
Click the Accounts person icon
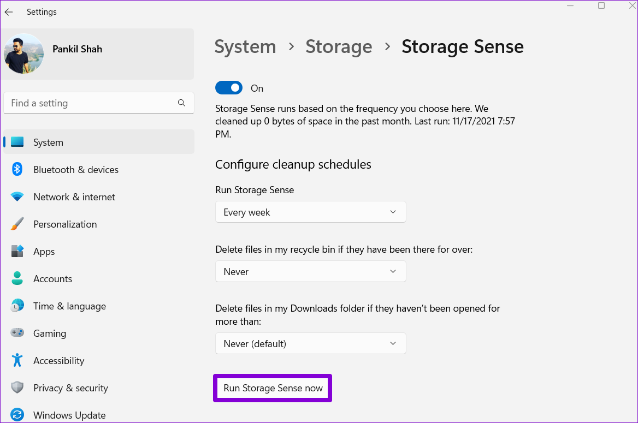click(17, 278)
